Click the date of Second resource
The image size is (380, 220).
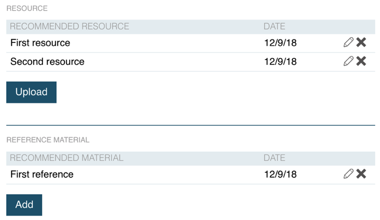280,61
